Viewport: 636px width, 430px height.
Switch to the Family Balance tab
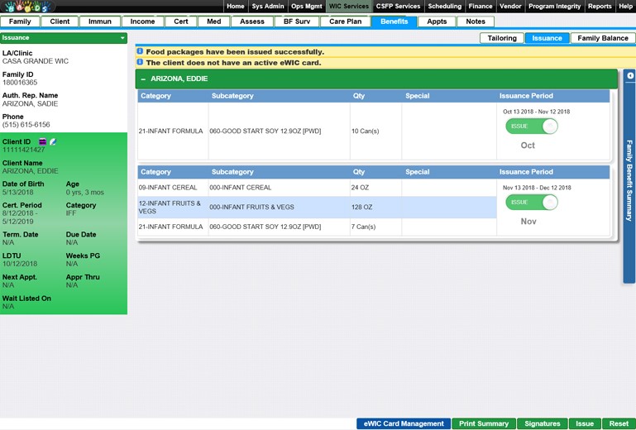pyautogui.click(x=602, y=38)
